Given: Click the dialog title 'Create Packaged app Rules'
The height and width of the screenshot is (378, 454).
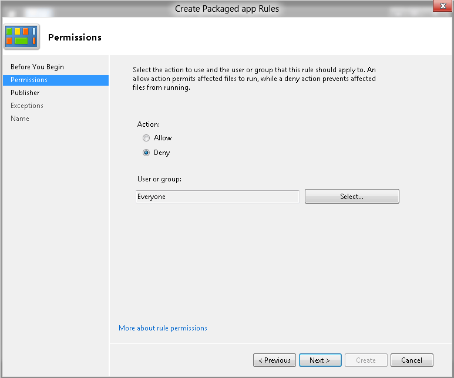Looking at the screenshot, I should pos(227,9).
